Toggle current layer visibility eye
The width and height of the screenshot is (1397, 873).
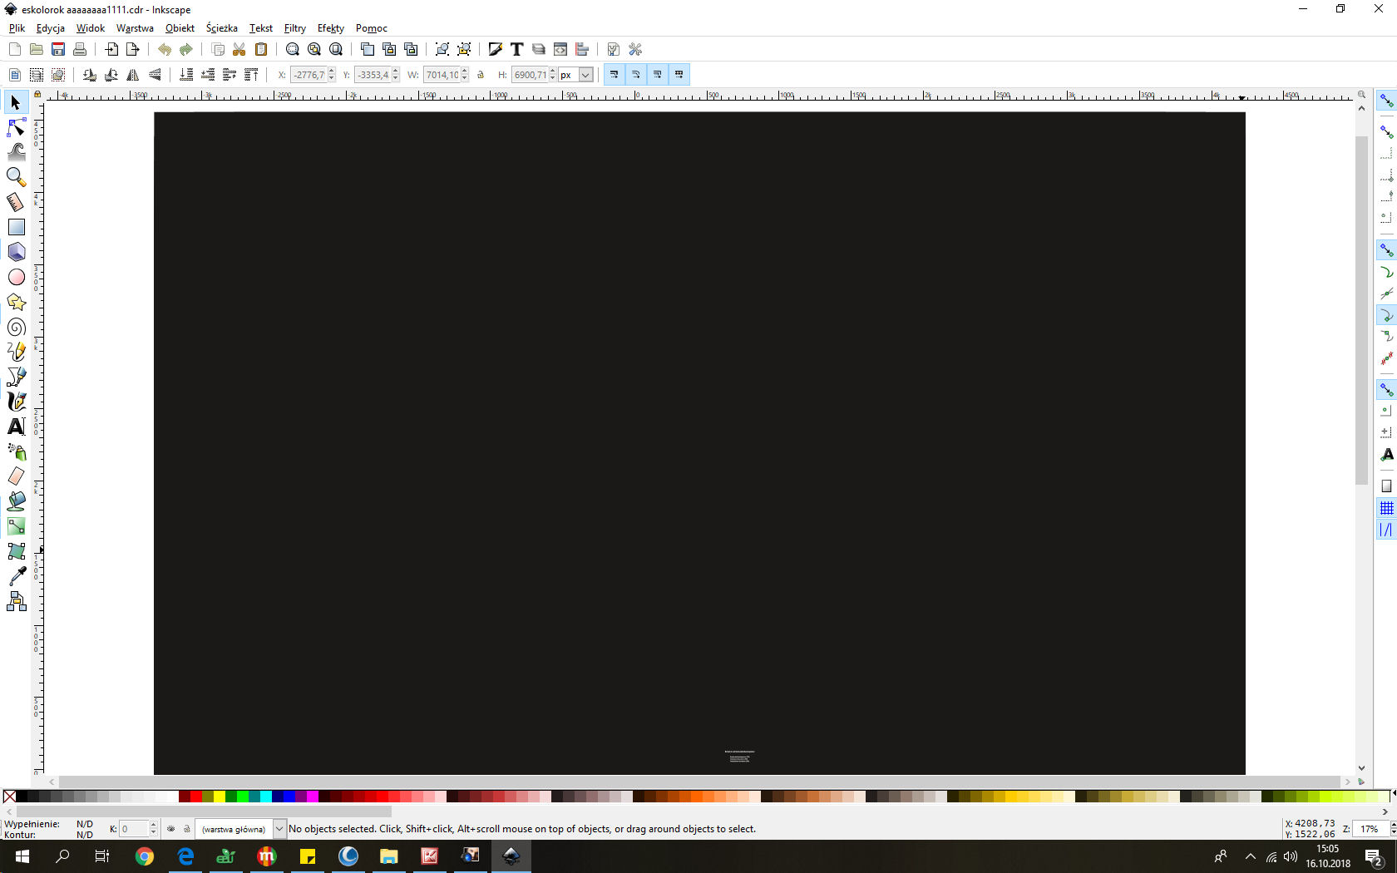[x=170, y=829]
